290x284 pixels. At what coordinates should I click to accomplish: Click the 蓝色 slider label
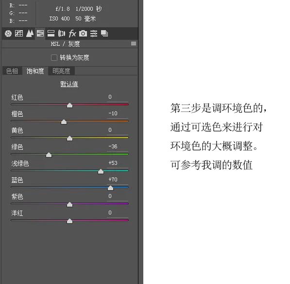pyautogui.click(x=17, y=180)
